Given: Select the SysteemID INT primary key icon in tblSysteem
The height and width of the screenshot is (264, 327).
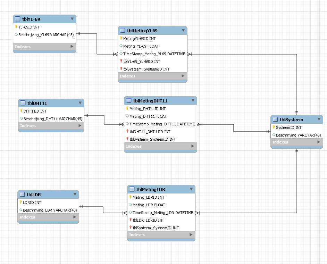Looking at the screenshot, I should pyautogui.click(x=274, y=127).
